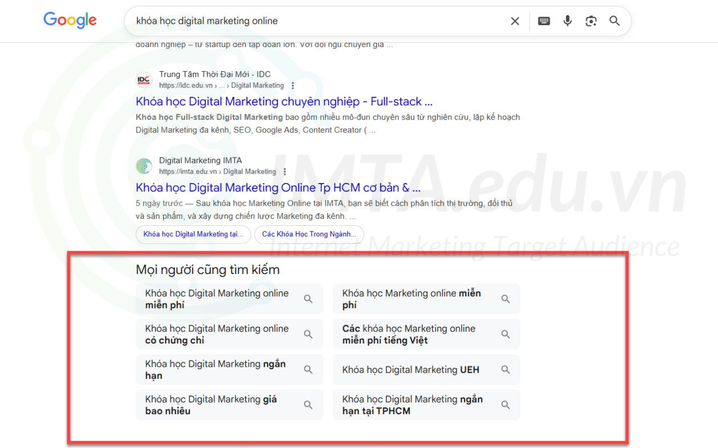Click magnifier icon beside 'ngắn hạn' suggestion
Screen dimensions: 718x448
tap(308, 369)
